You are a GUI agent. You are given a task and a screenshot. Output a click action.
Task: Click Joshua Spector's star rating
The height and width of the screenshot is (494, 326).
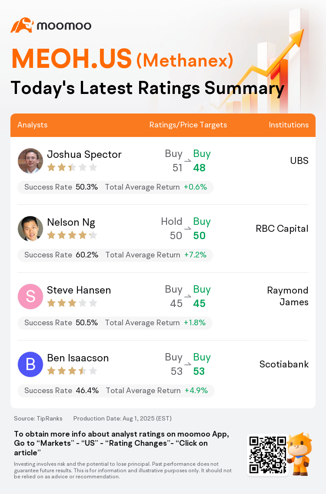pyautogui.click(x=72, y=167)
